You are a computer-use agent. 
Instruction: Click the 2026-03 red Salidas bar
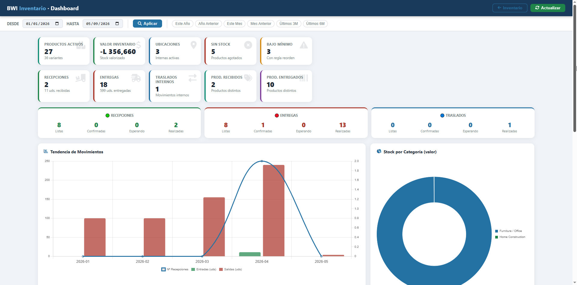pyautogui.click(x=214, y=227)
